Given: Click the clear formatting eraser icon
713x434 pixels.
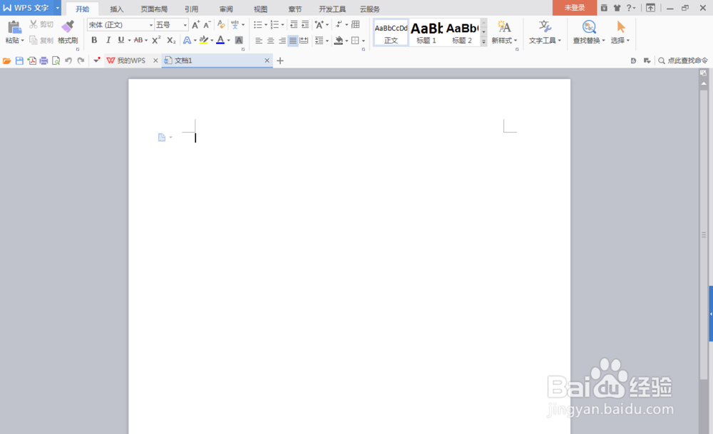Looking at the screenshot, I should tap(221, 24).
